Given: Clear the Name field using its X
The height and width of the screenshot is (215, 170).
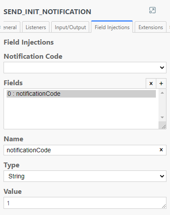Looking at the screenshot, I should click(161, 150).
